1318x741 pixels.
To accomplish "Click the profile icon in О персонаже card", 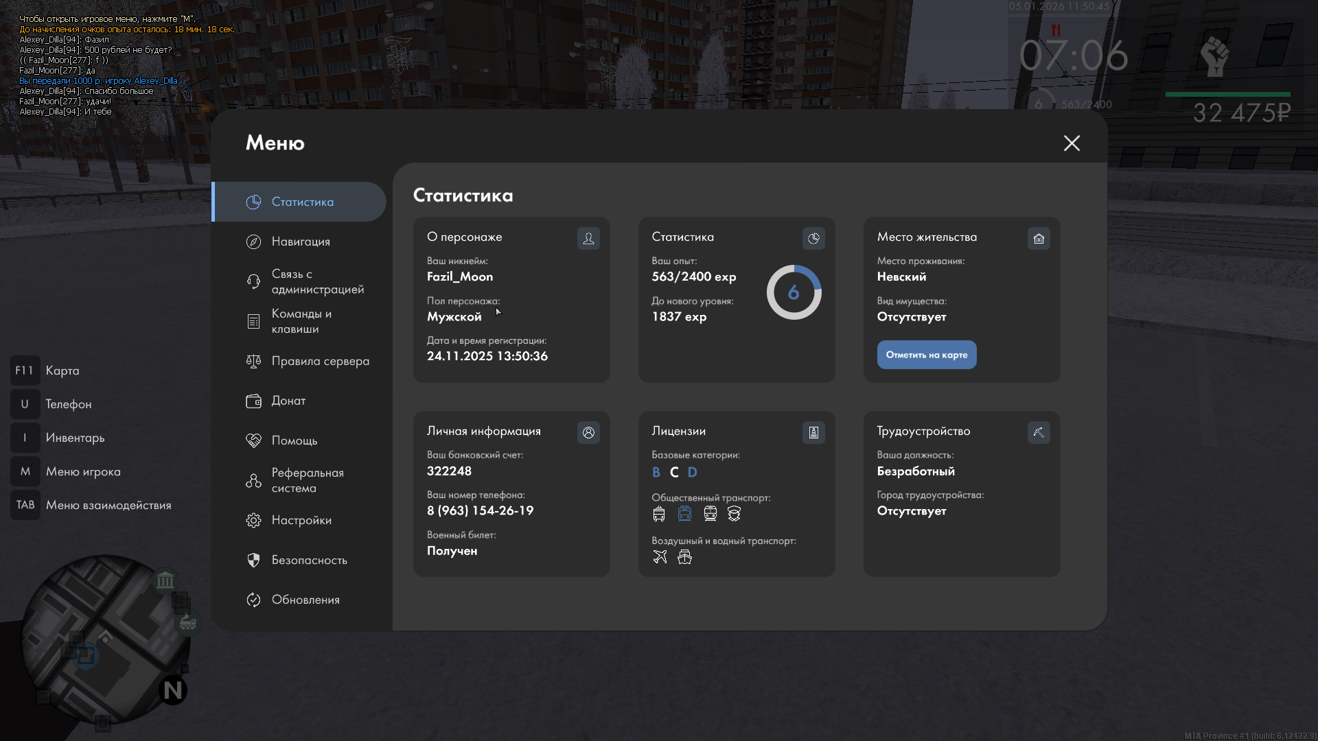I will tap(588, 239).
